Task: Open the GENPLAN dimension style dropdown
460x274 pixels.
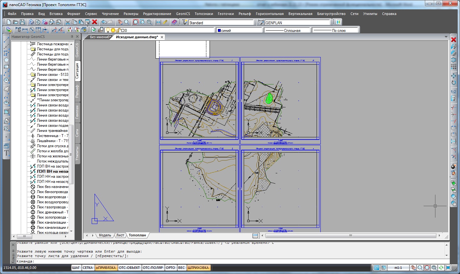Action: [298, 23]
